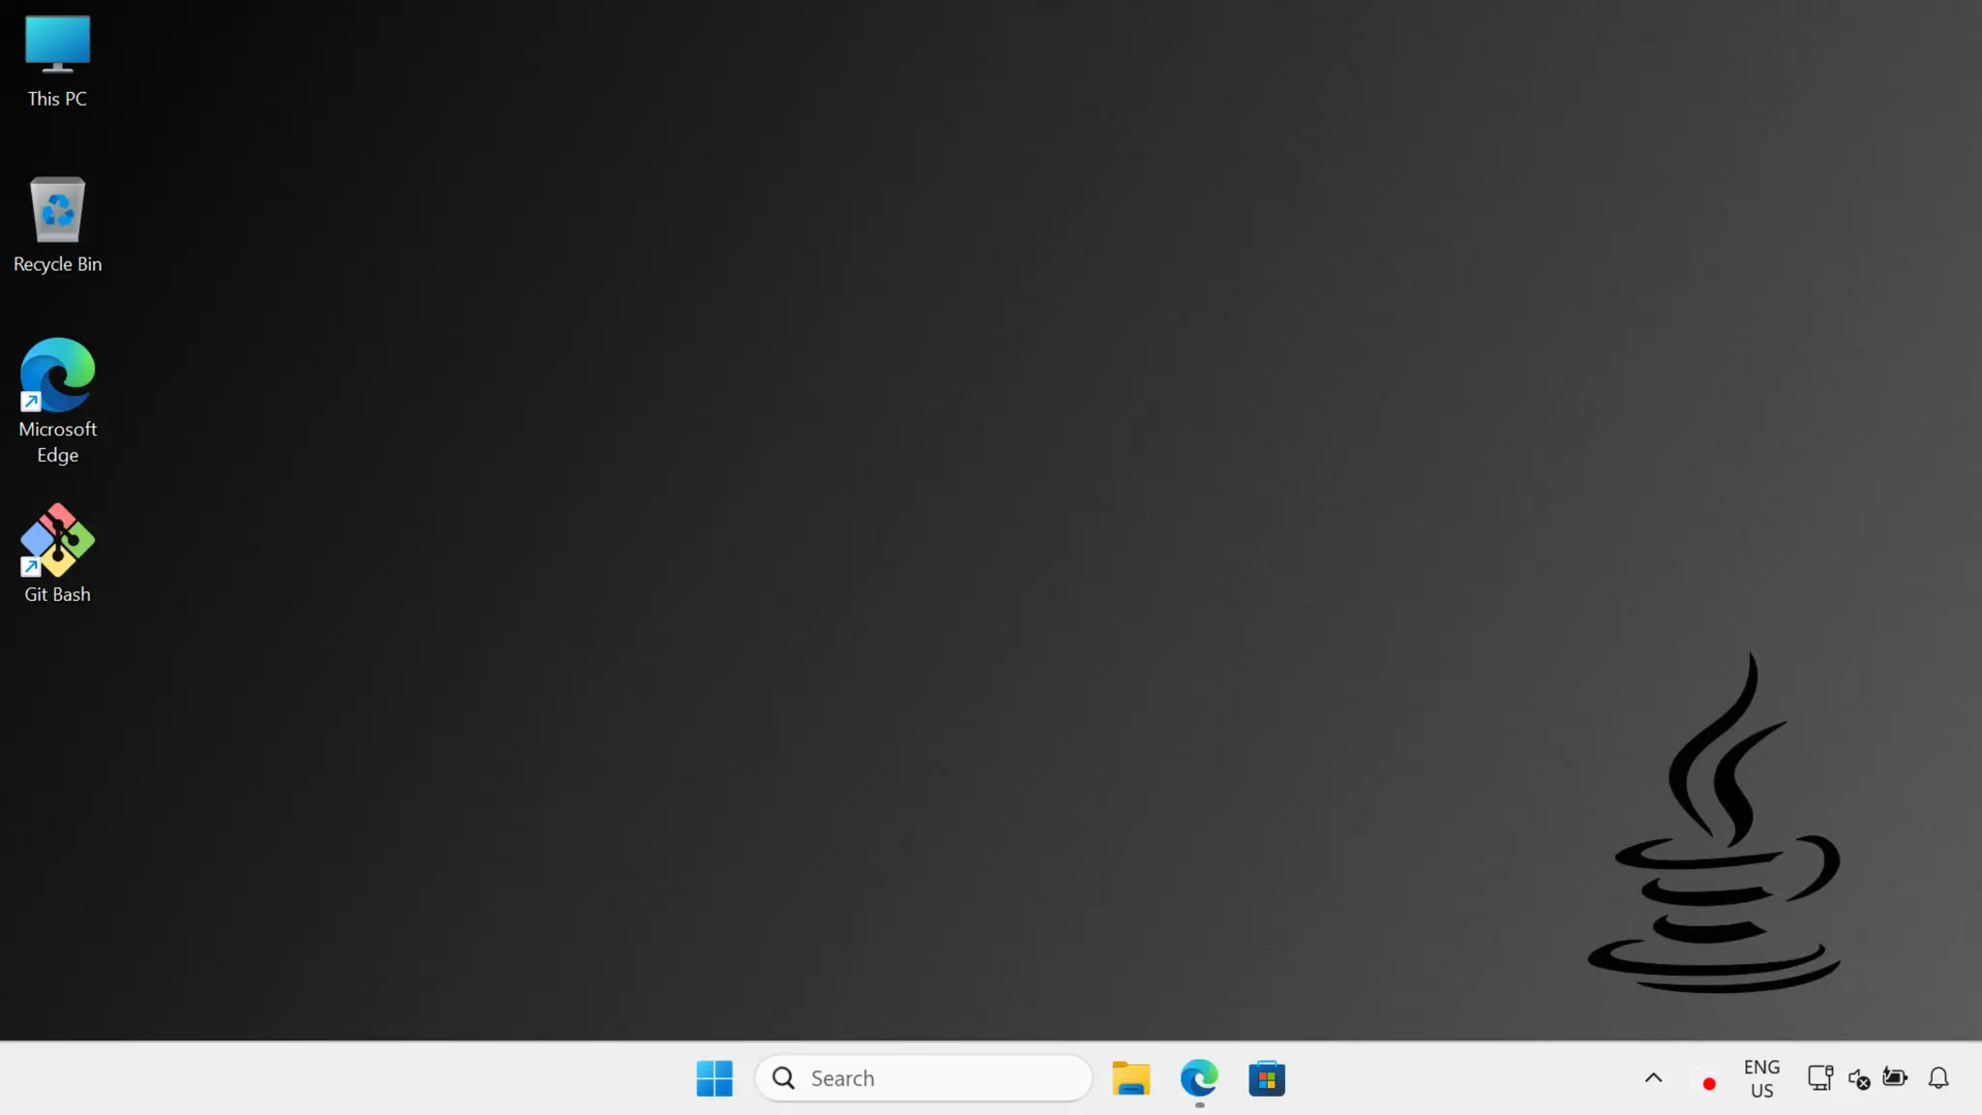Open the wired network status icon
This screenshot has height=1115, width=1982.
point(1819,1077)
